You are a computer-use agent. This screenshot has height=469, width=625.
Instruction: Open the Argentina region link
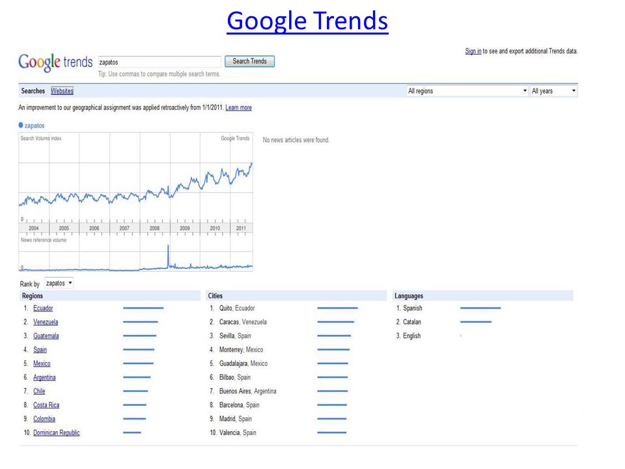point(45,377)
